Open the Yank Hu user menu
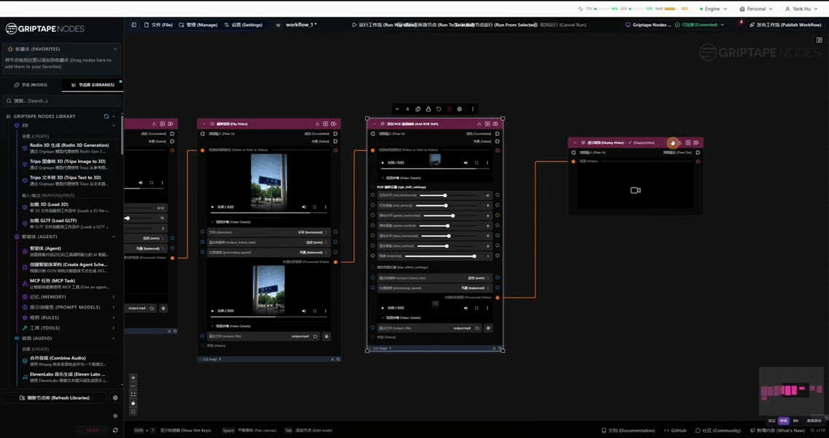This screenshot has width=829, height=438. (801, 9)
